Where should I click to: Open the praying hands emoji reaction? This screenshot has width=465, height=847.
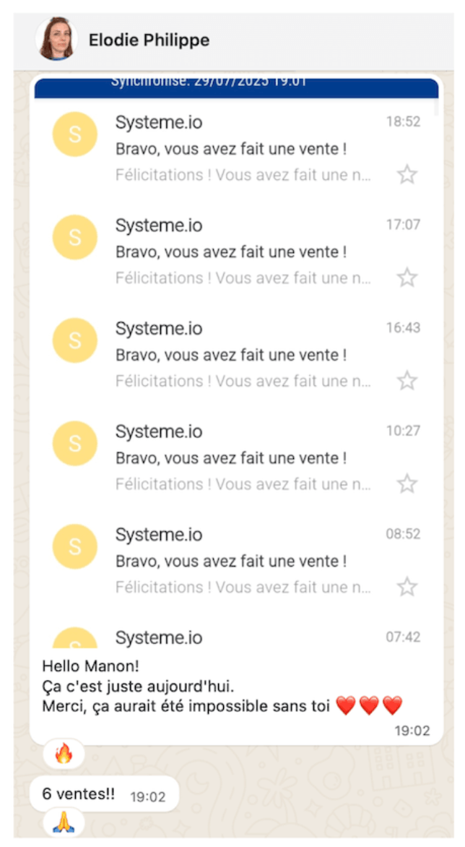(64, 822)
